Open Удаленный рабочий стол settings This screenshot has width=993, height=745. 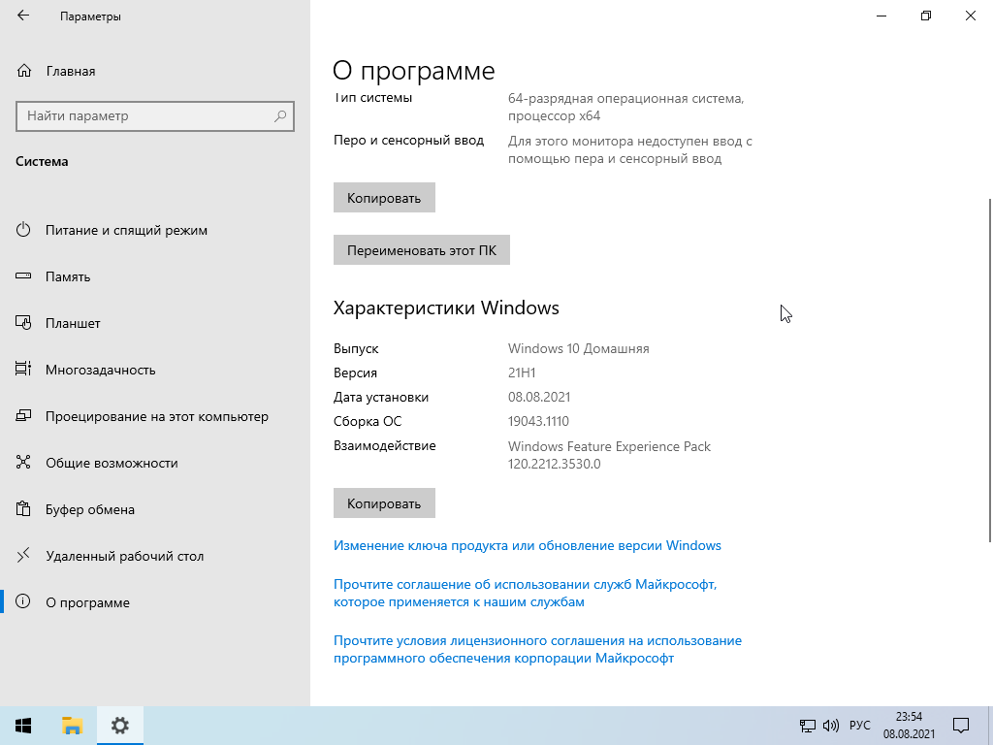pos(124,556)
